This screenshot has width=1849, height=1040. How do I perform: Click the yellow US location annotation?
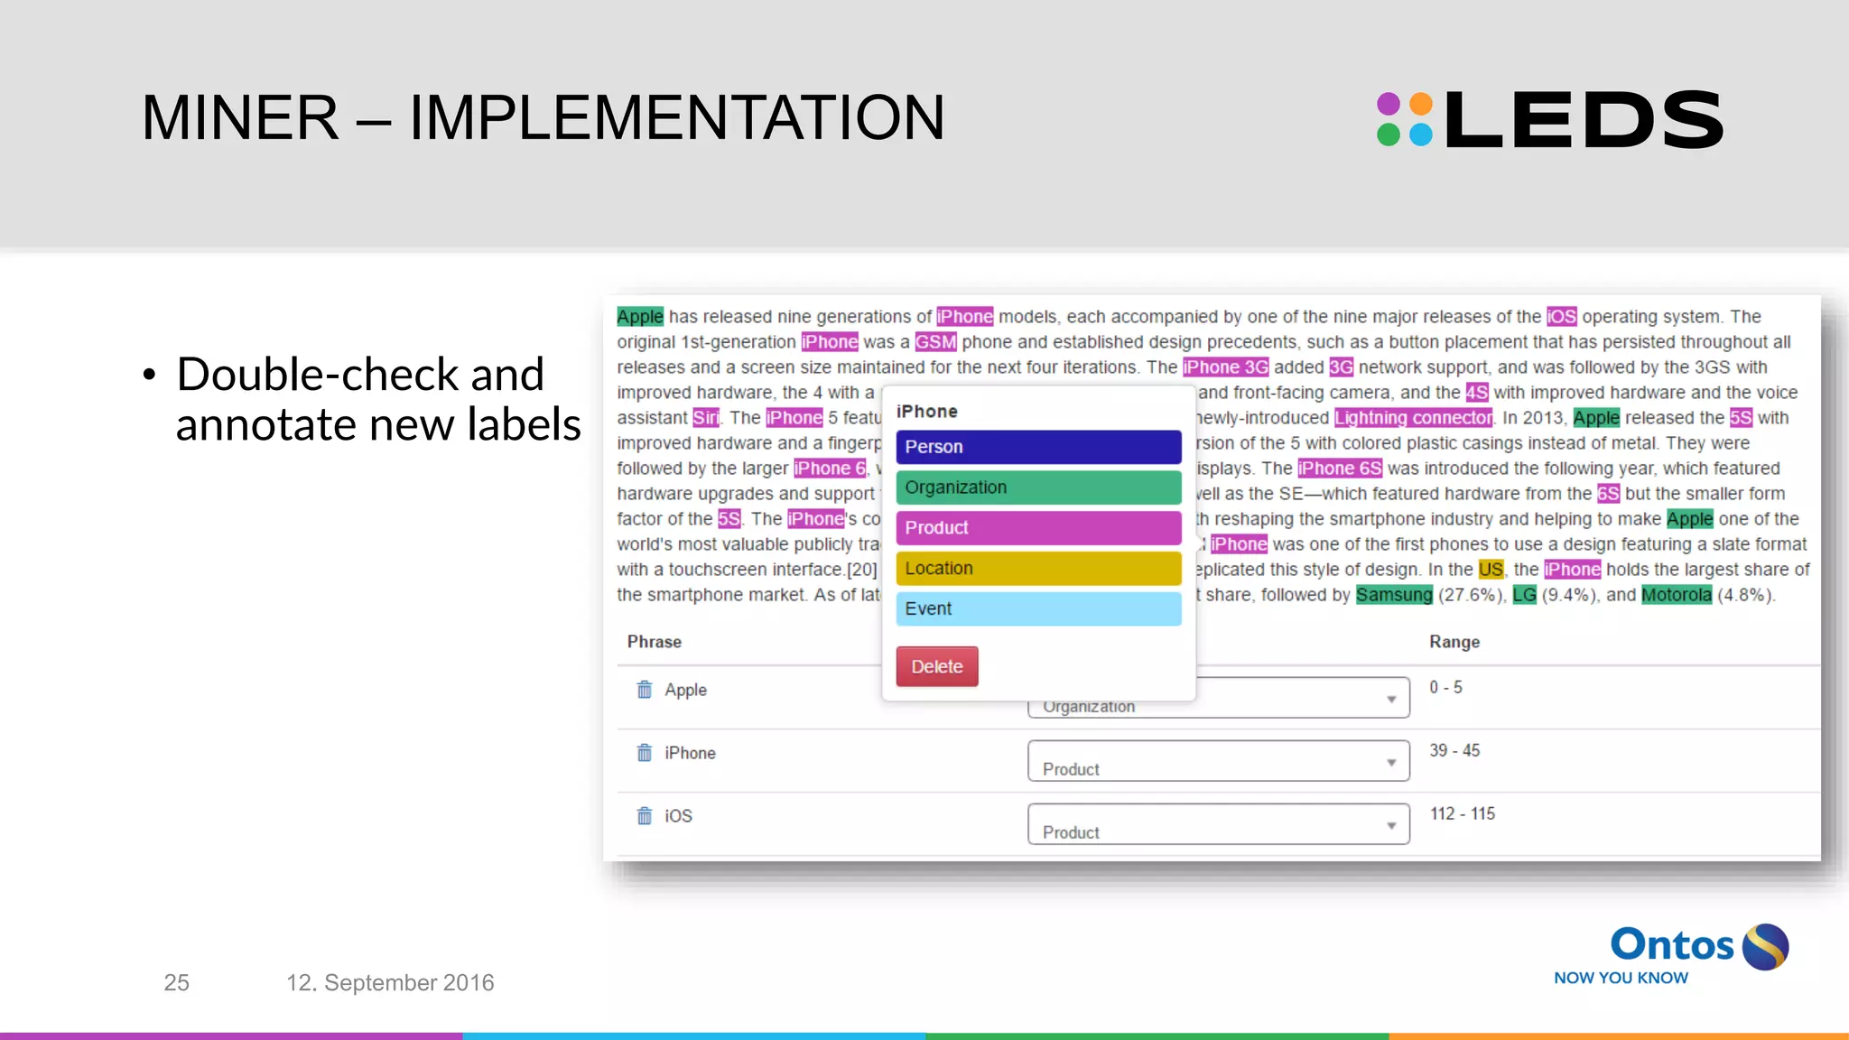point(1491,570)
